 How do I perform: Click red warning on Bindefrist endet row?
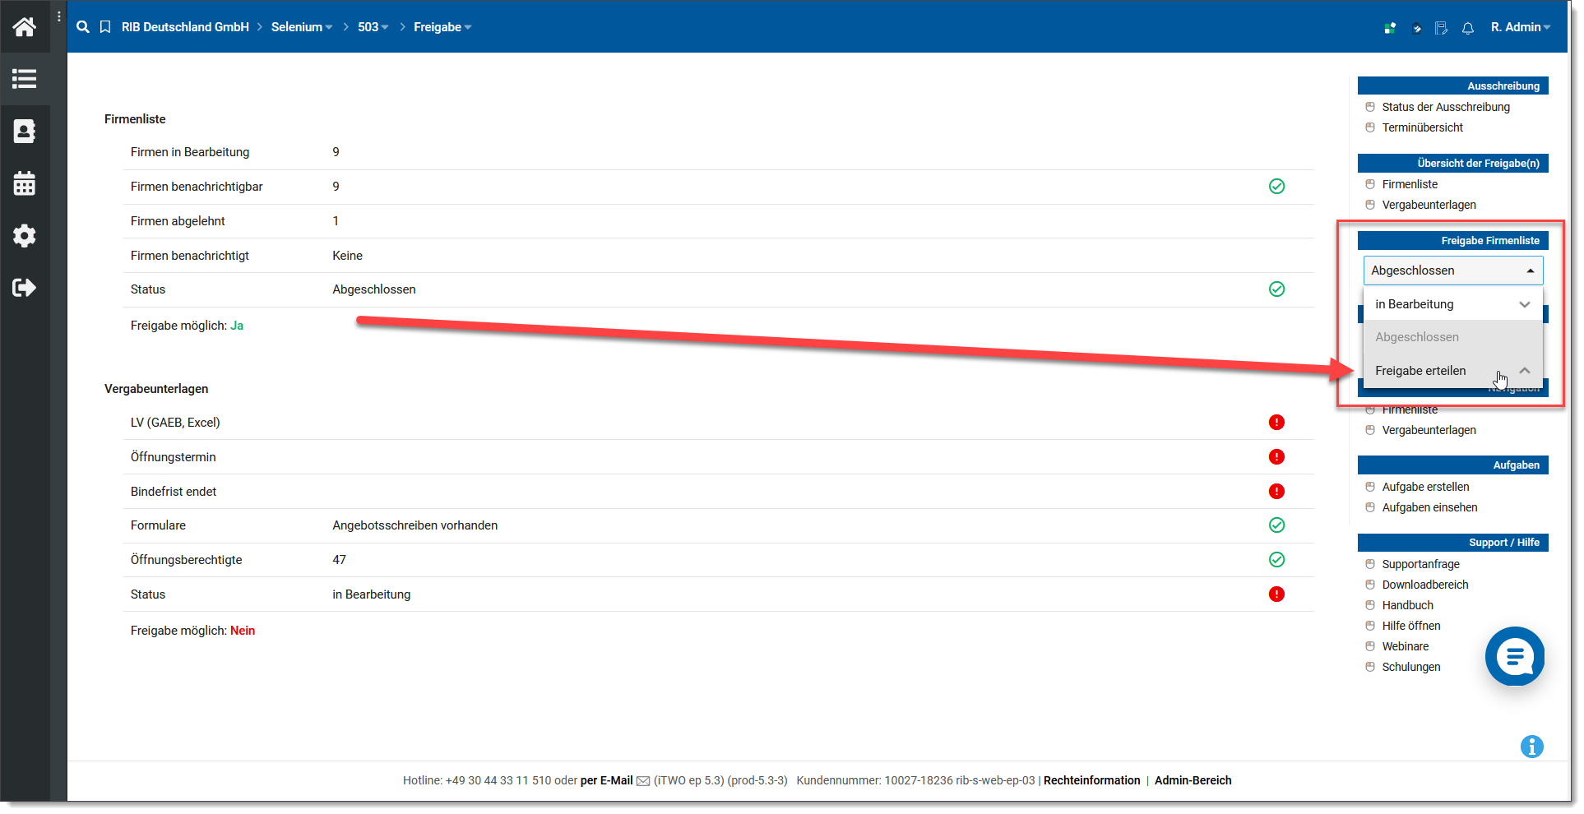point(1276,492)
